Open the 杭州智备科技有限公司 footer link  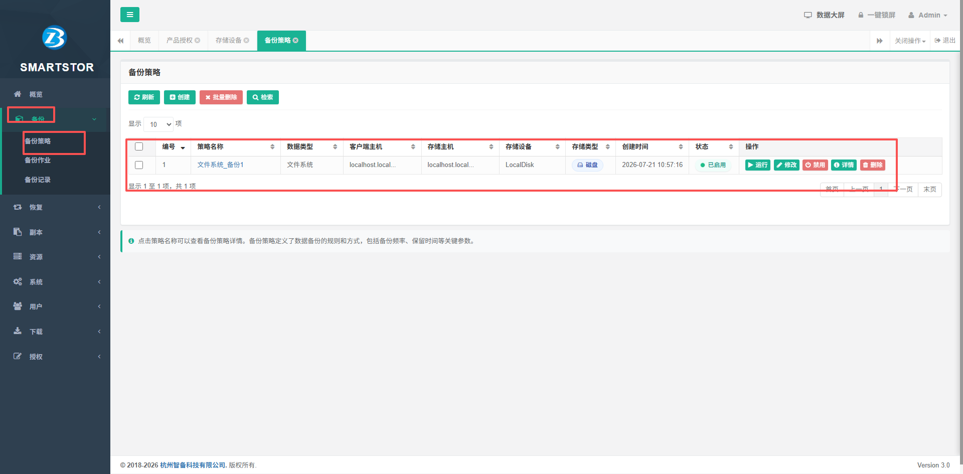point(193,465)
